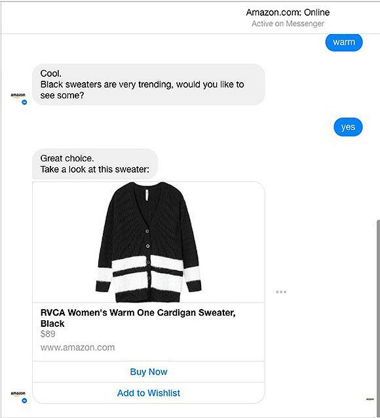
Task: Open the Amazon.com: Online conversation title
Action: [288, 12]
